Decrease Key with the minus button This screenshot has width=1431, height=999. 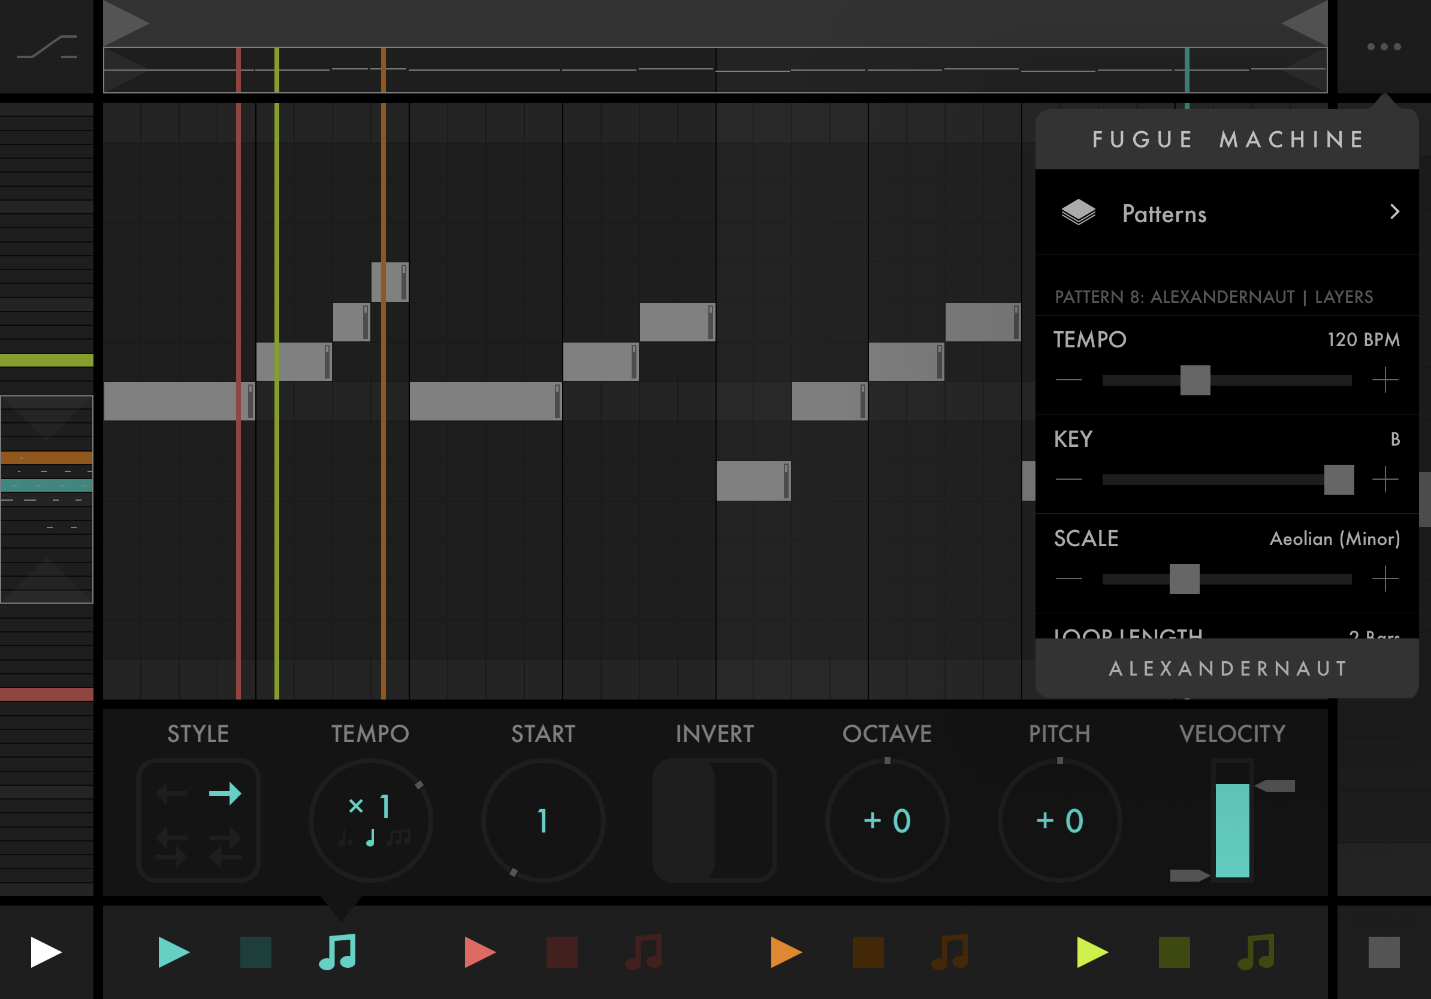(1069, 479)
